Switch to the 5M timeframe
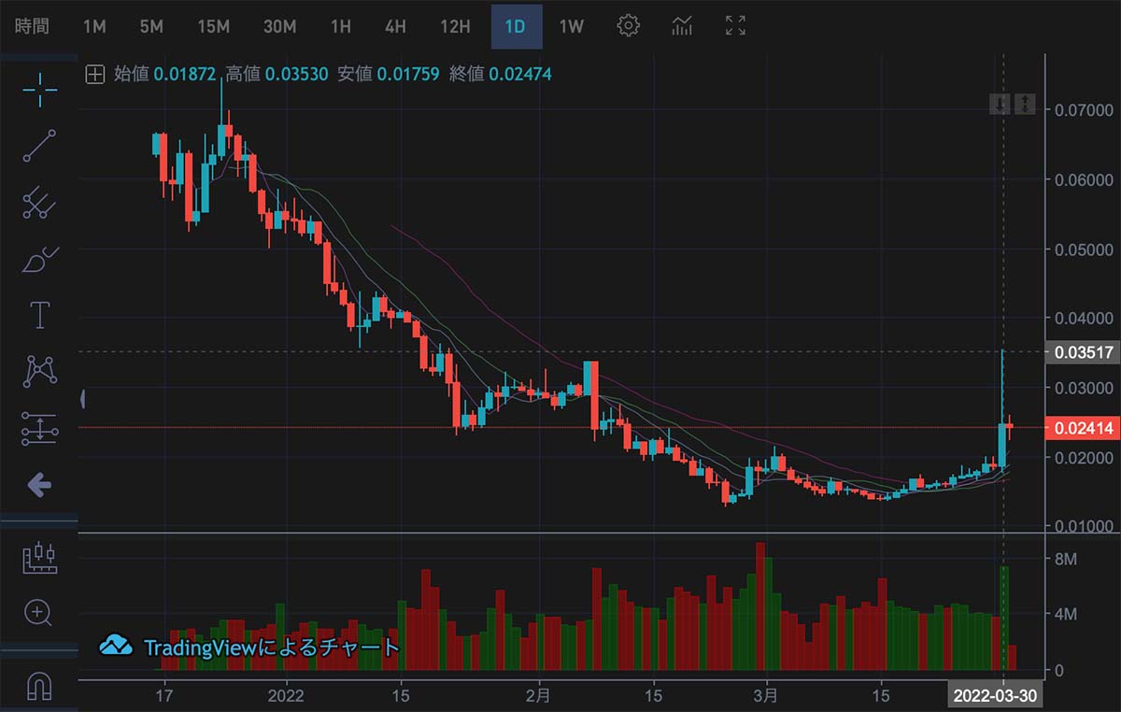 (x=151, y=26)
